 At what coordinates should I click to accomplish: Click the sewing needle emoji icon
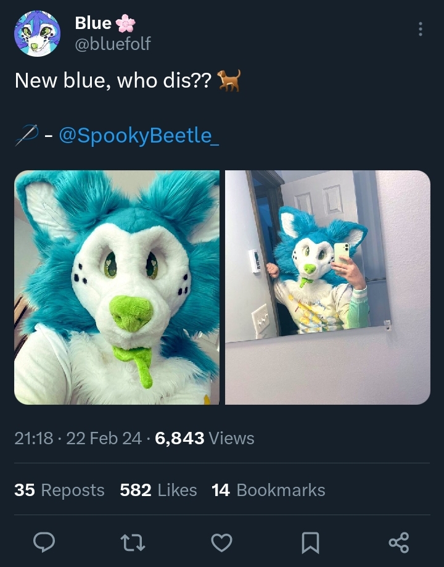(x=27, y=135)
